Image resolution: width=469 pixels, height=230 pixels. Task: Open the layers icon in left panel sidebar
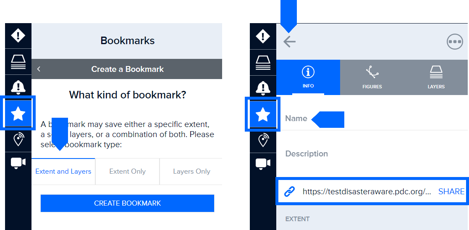18,62
